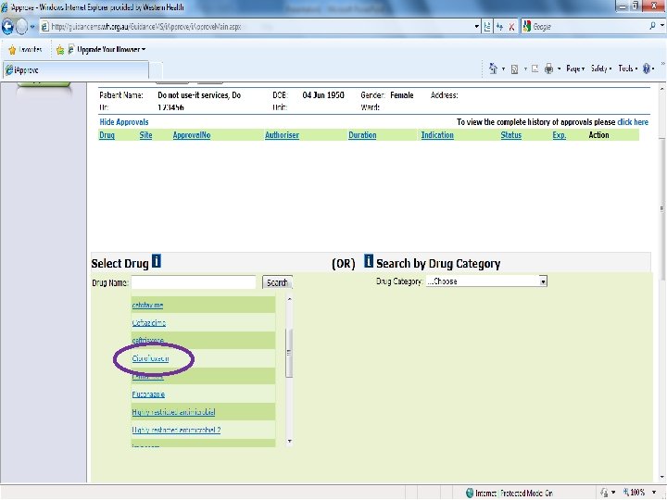Refresh the page using the refresh icon
The height and width of the screenshot is (500, 667).
pyautogui.click(x=499, y=27)
